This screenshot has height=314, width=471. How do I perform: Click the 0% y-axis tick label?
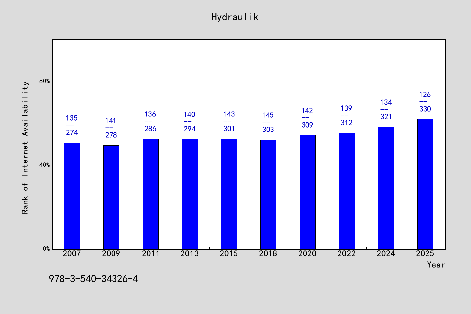point(46,249)
